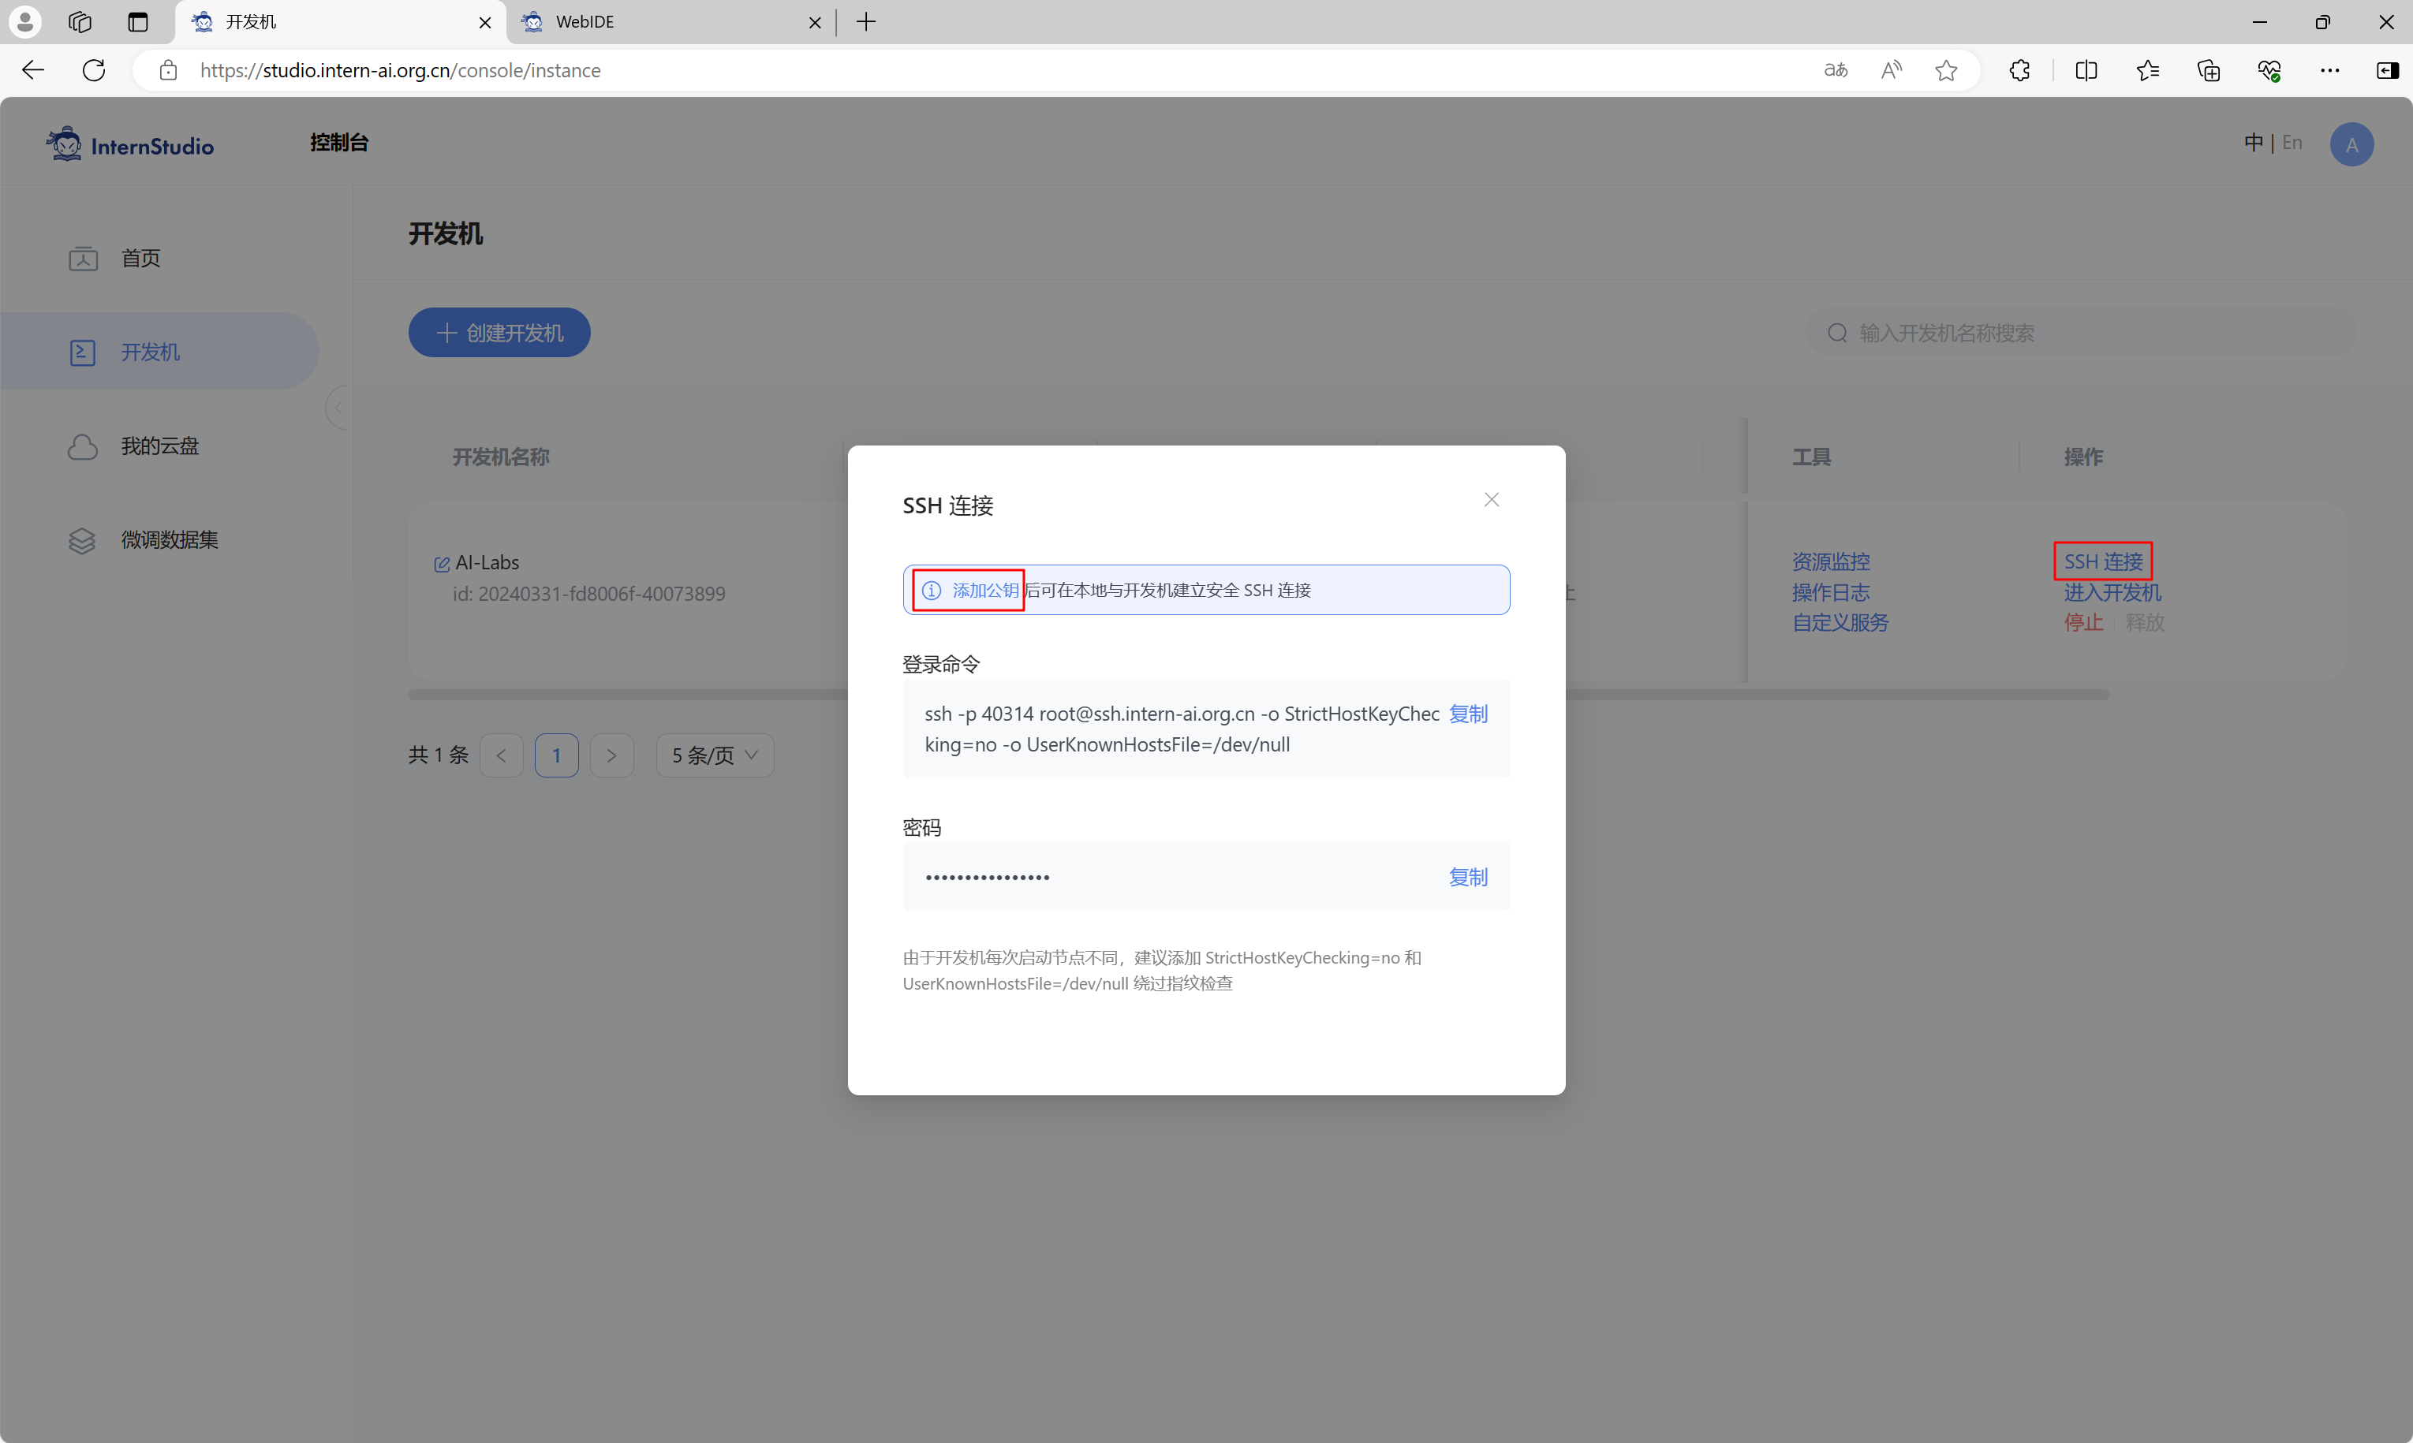The width and height of the screenshot is (2413, 1443).
Task: Click the SSH 连接 link
Action: pyautogui.click(x=2103, y=562)
